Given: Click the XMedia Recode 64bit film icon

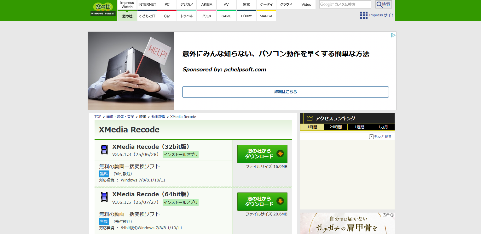Looking at the screenshot, I should coord(104,197).
